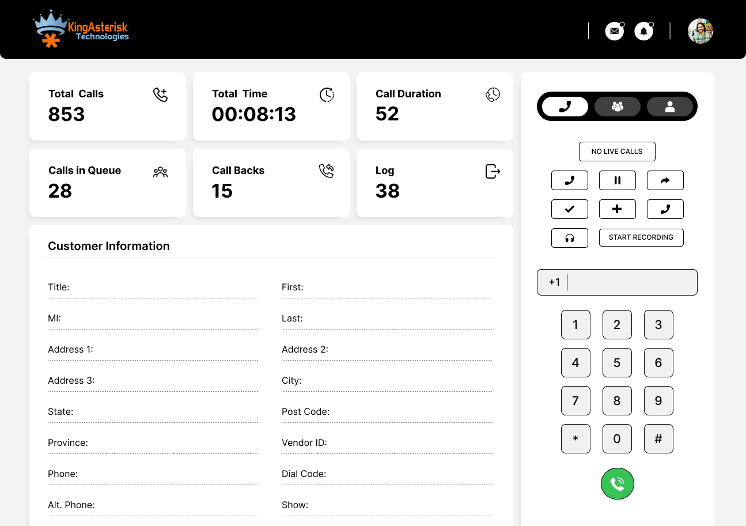Click the forward arrow transfer button
746x526 pixels.
[x=665, y=180]
